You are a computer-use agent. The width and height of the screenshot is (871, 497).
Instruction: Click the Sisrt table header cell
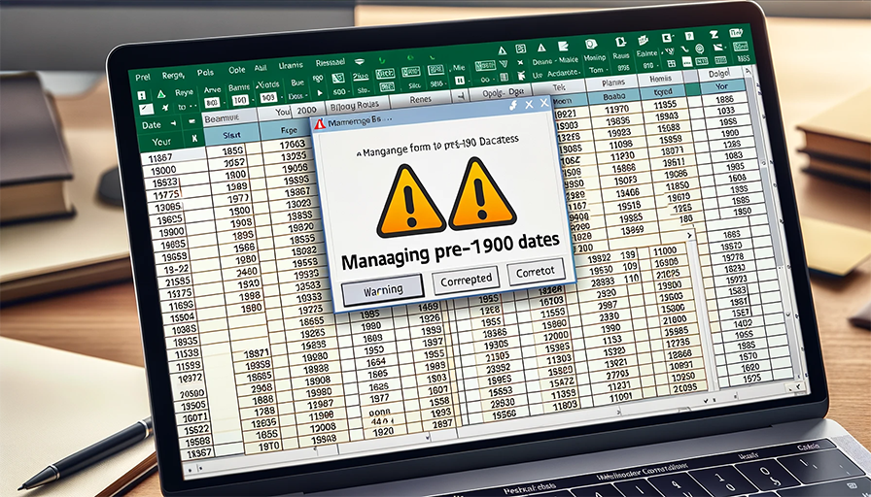232,134
